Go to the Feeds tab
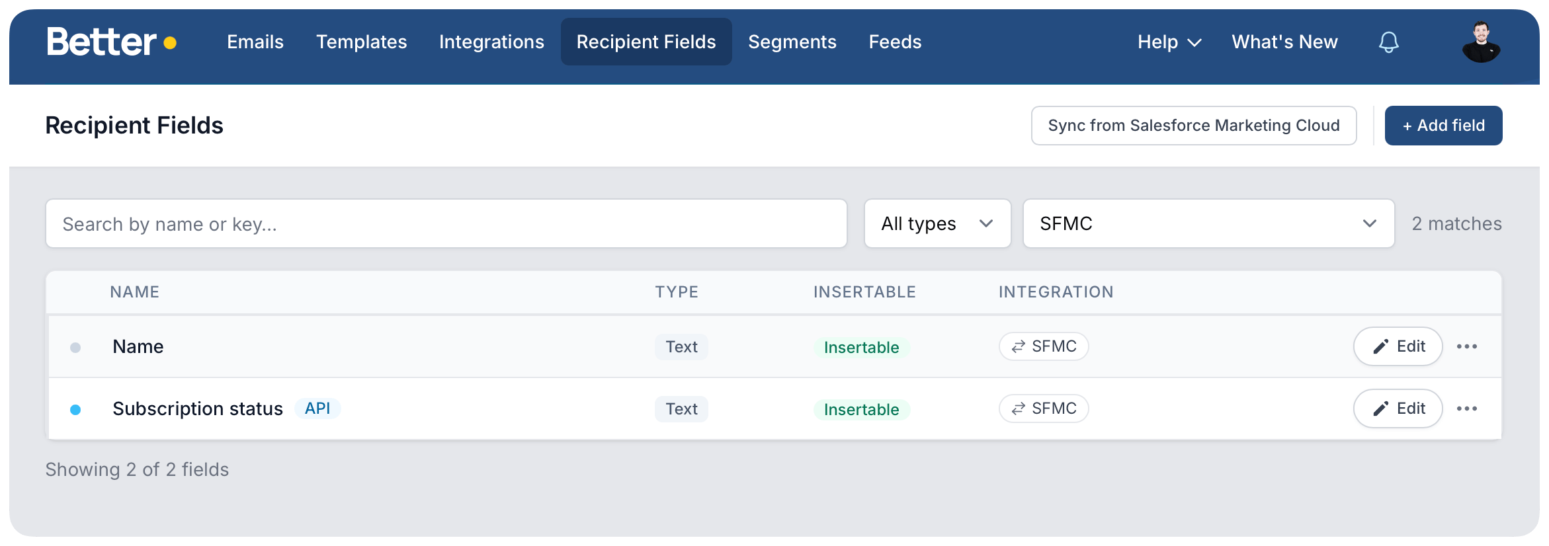Screen dimensions: 1549x546 895,42
